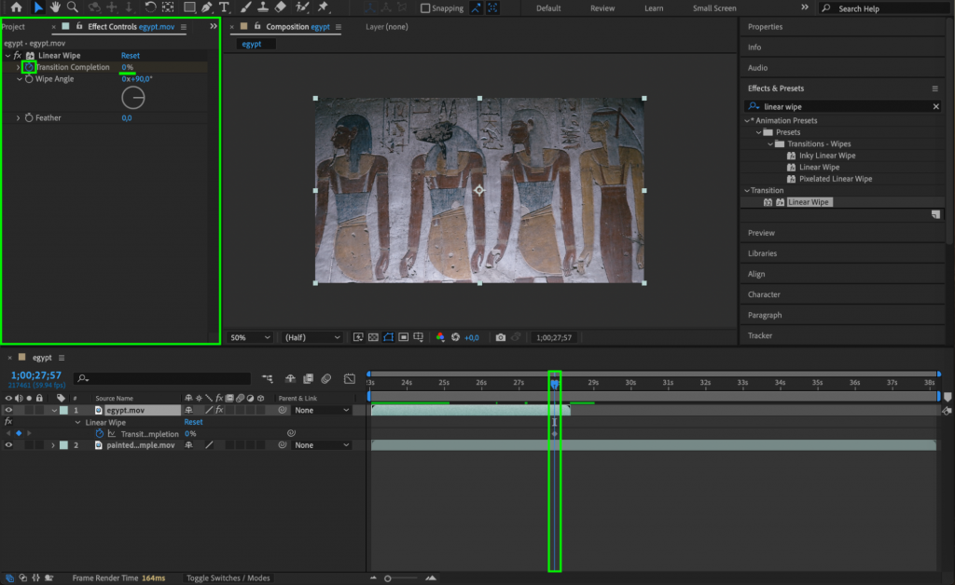Select the Type tool
The height and width of the screenshot is (585, 955).
pos(224,7)
